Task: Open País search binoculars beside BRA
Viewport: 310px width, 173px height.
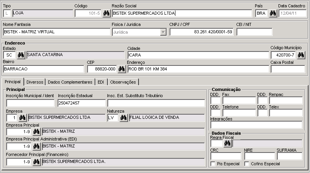Action: tap(273, 14)
